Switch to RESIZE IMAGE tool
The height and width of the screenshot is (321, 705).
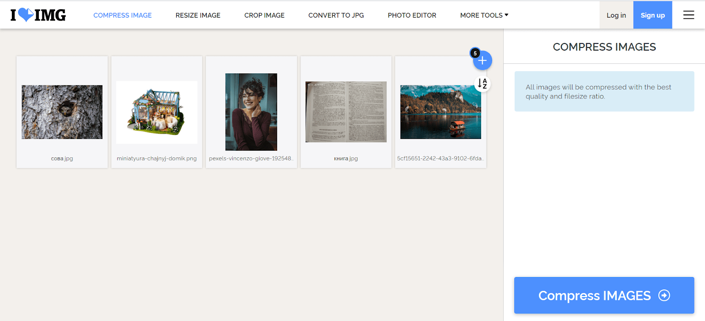(x=198, y=15)
